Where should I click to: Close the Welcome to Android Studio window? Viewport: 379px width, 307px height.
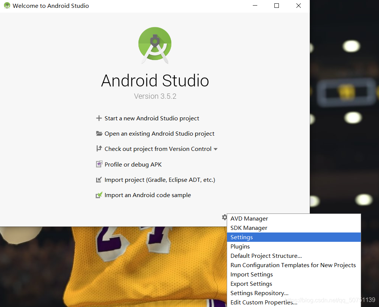click(299, 6)
